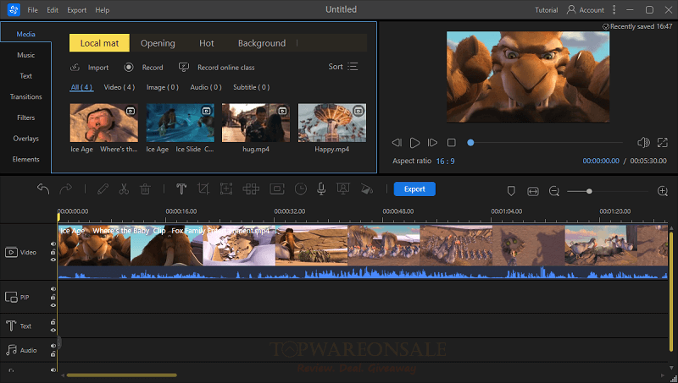Image resolution: width=678 pixels, height=383 pixels.
Task: Split clip with the scissors tool
Action: [124, 189]
